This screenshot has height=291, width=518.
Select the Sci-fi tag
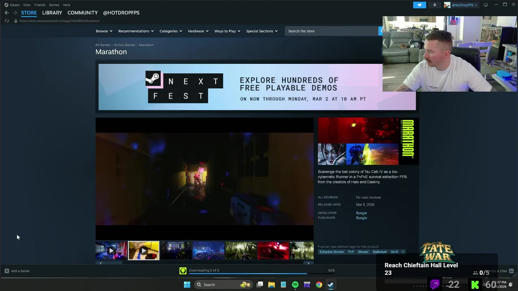click(394, 252)
